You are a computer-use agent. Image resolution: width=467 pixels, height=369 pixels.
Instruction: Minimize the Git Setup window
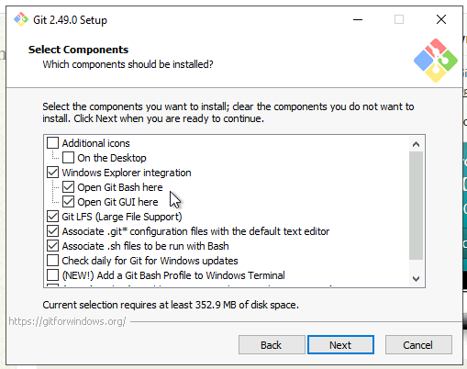(x=358, y=19)
